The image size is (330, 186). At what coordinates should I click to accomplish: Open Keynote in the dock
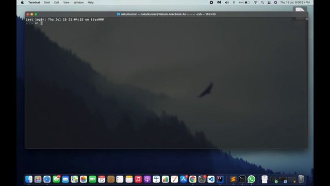[x=156, y=179]
